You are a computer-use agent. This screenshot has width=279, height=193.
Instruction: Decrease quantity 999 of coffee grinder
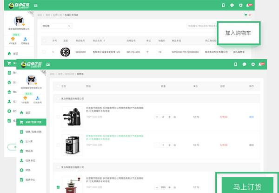click(x=157, y=187)
